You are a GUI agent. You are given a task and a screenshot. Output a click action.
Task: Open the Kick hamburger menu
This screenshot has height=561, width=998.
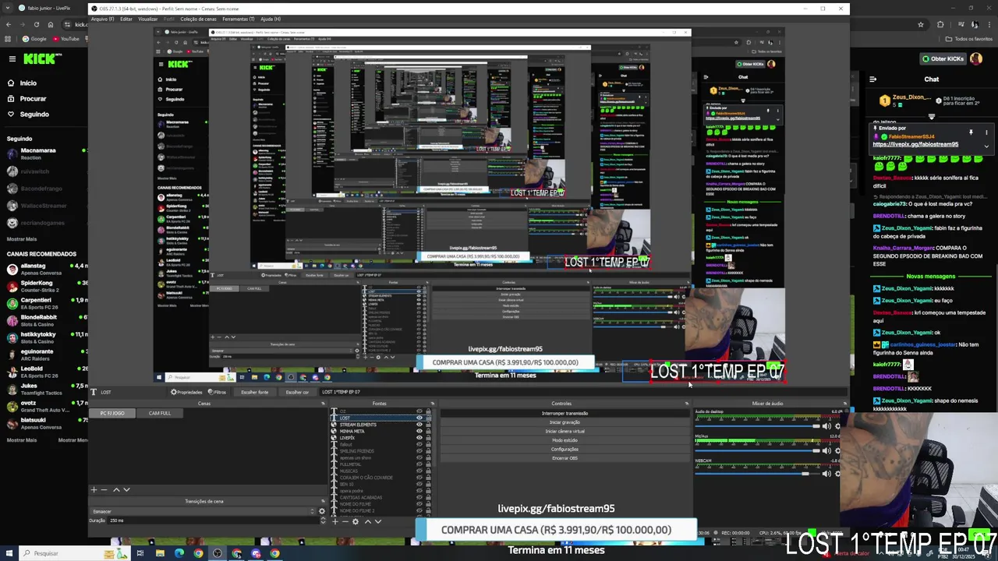click(x=12, y=58)
